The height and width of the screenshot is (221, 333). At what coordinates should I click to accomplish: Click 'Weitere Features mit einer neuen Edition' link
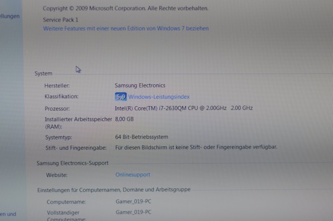[126, 28]
